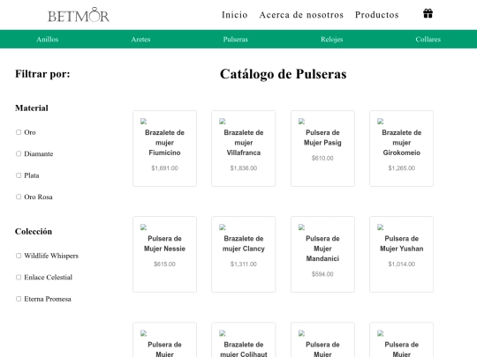Click the $1,836.00 price
The image size is (477, 357).
point(244,167)
